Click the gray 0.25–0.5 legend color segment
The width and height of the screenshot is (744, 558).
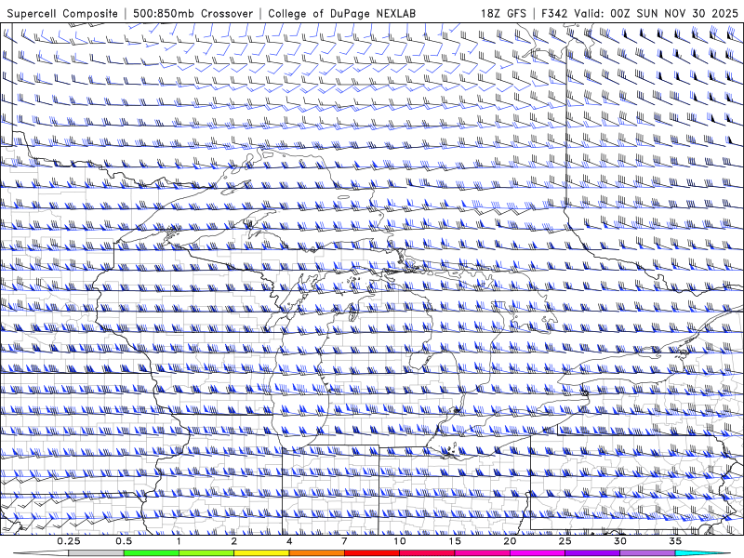tap(97, 553)
